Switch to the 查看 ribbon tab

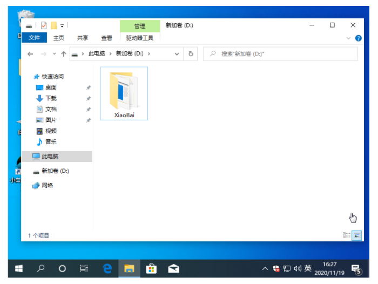107,38
